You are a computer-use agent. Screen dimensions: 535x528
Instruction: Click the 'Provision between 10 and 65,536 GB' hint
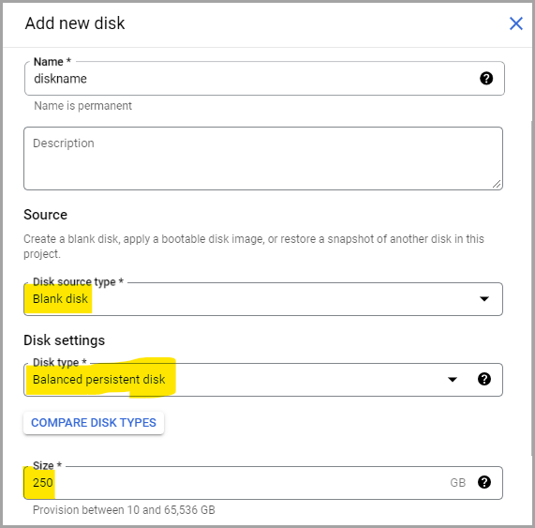pos(124,510)
